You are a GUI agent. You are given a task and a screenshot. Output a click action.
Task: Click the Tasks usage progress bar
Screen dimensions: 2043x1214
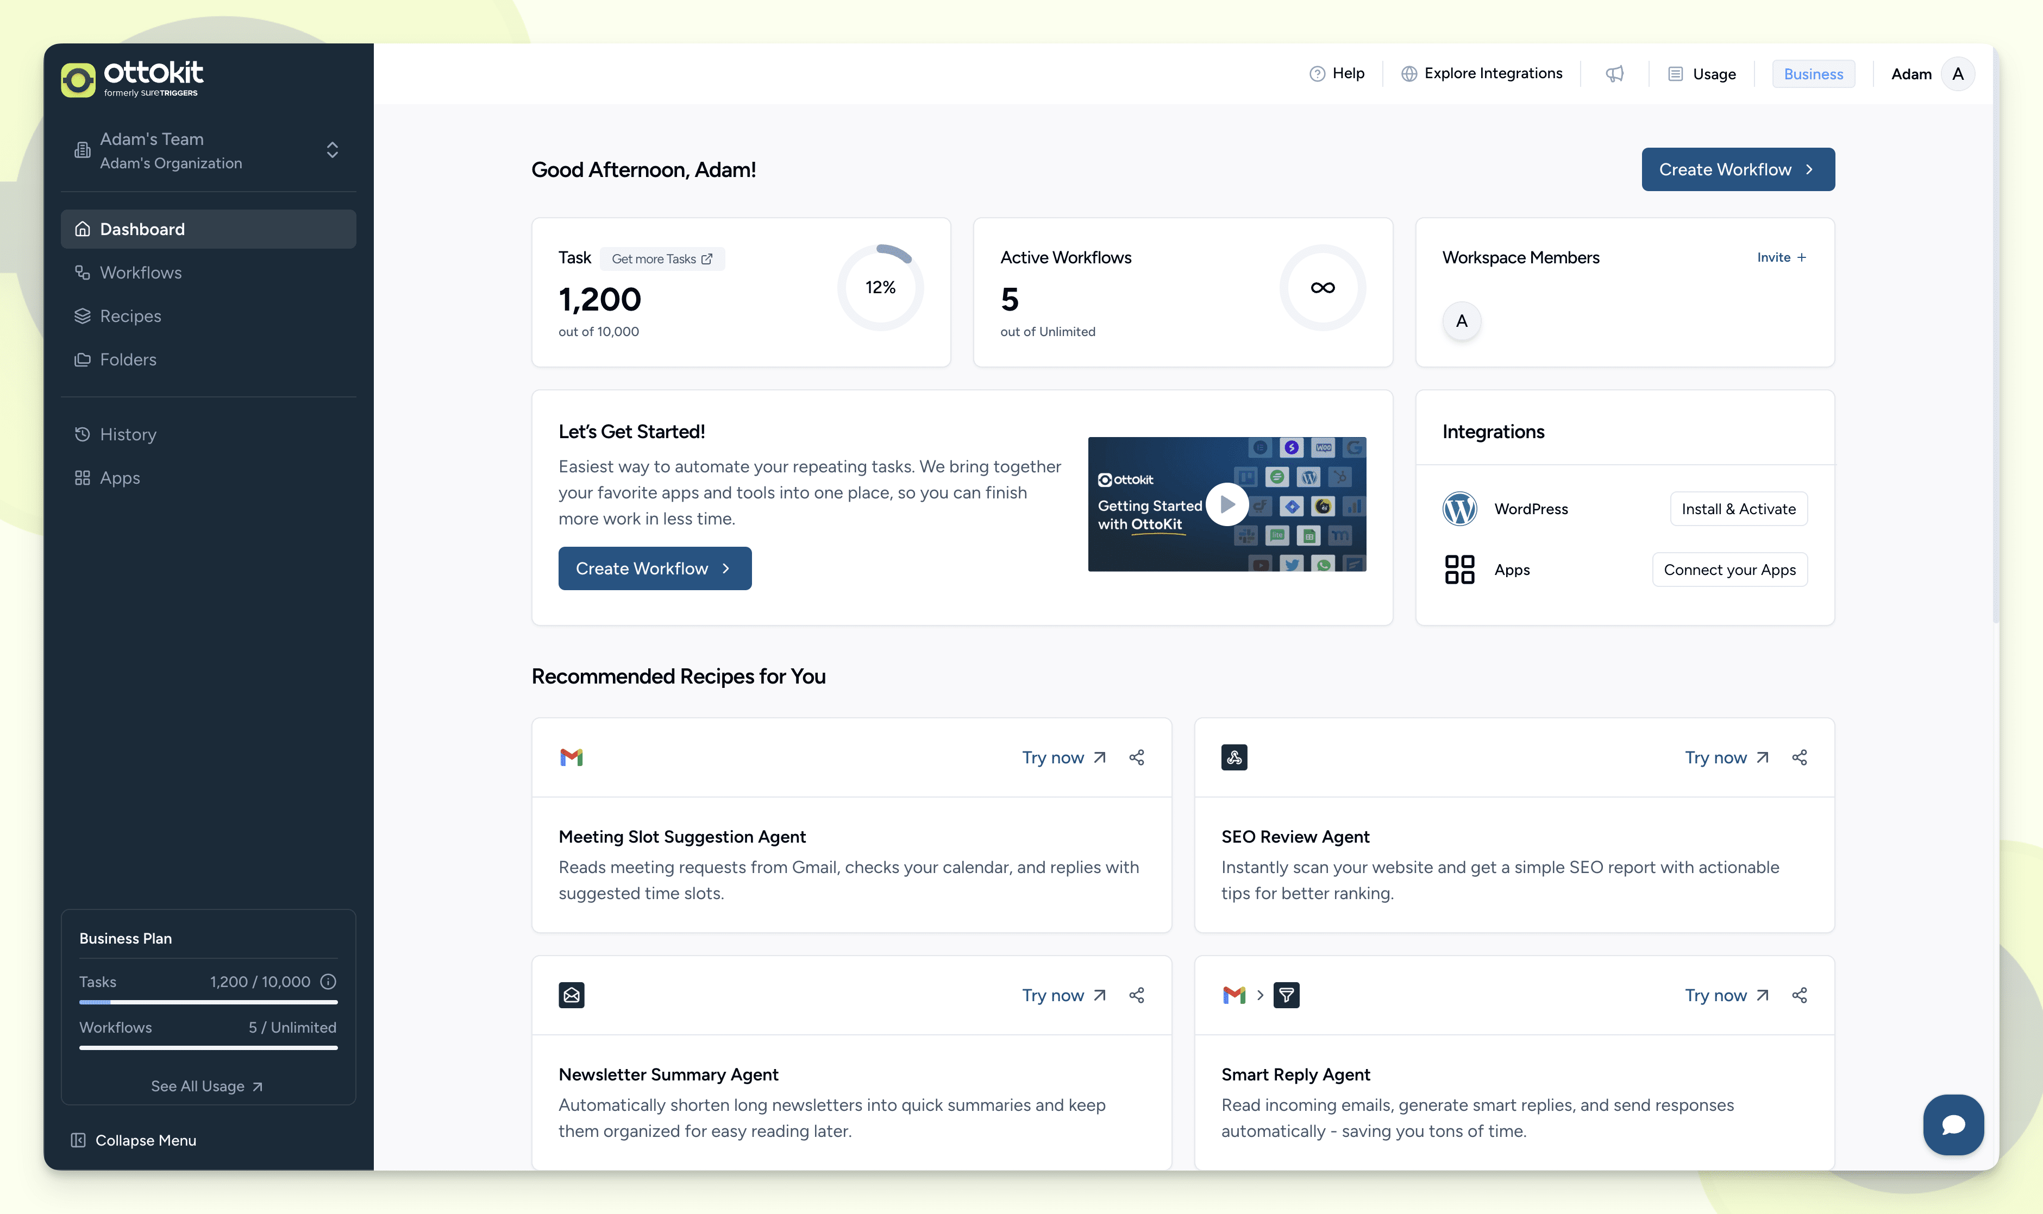[x=208, y=1002]
